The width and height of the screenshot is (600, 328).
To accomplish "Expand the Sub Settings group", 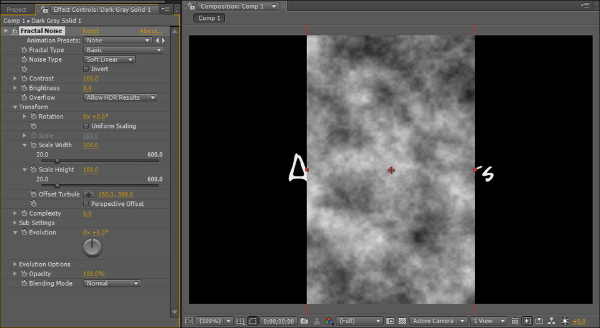I will (x=16, y=223).
